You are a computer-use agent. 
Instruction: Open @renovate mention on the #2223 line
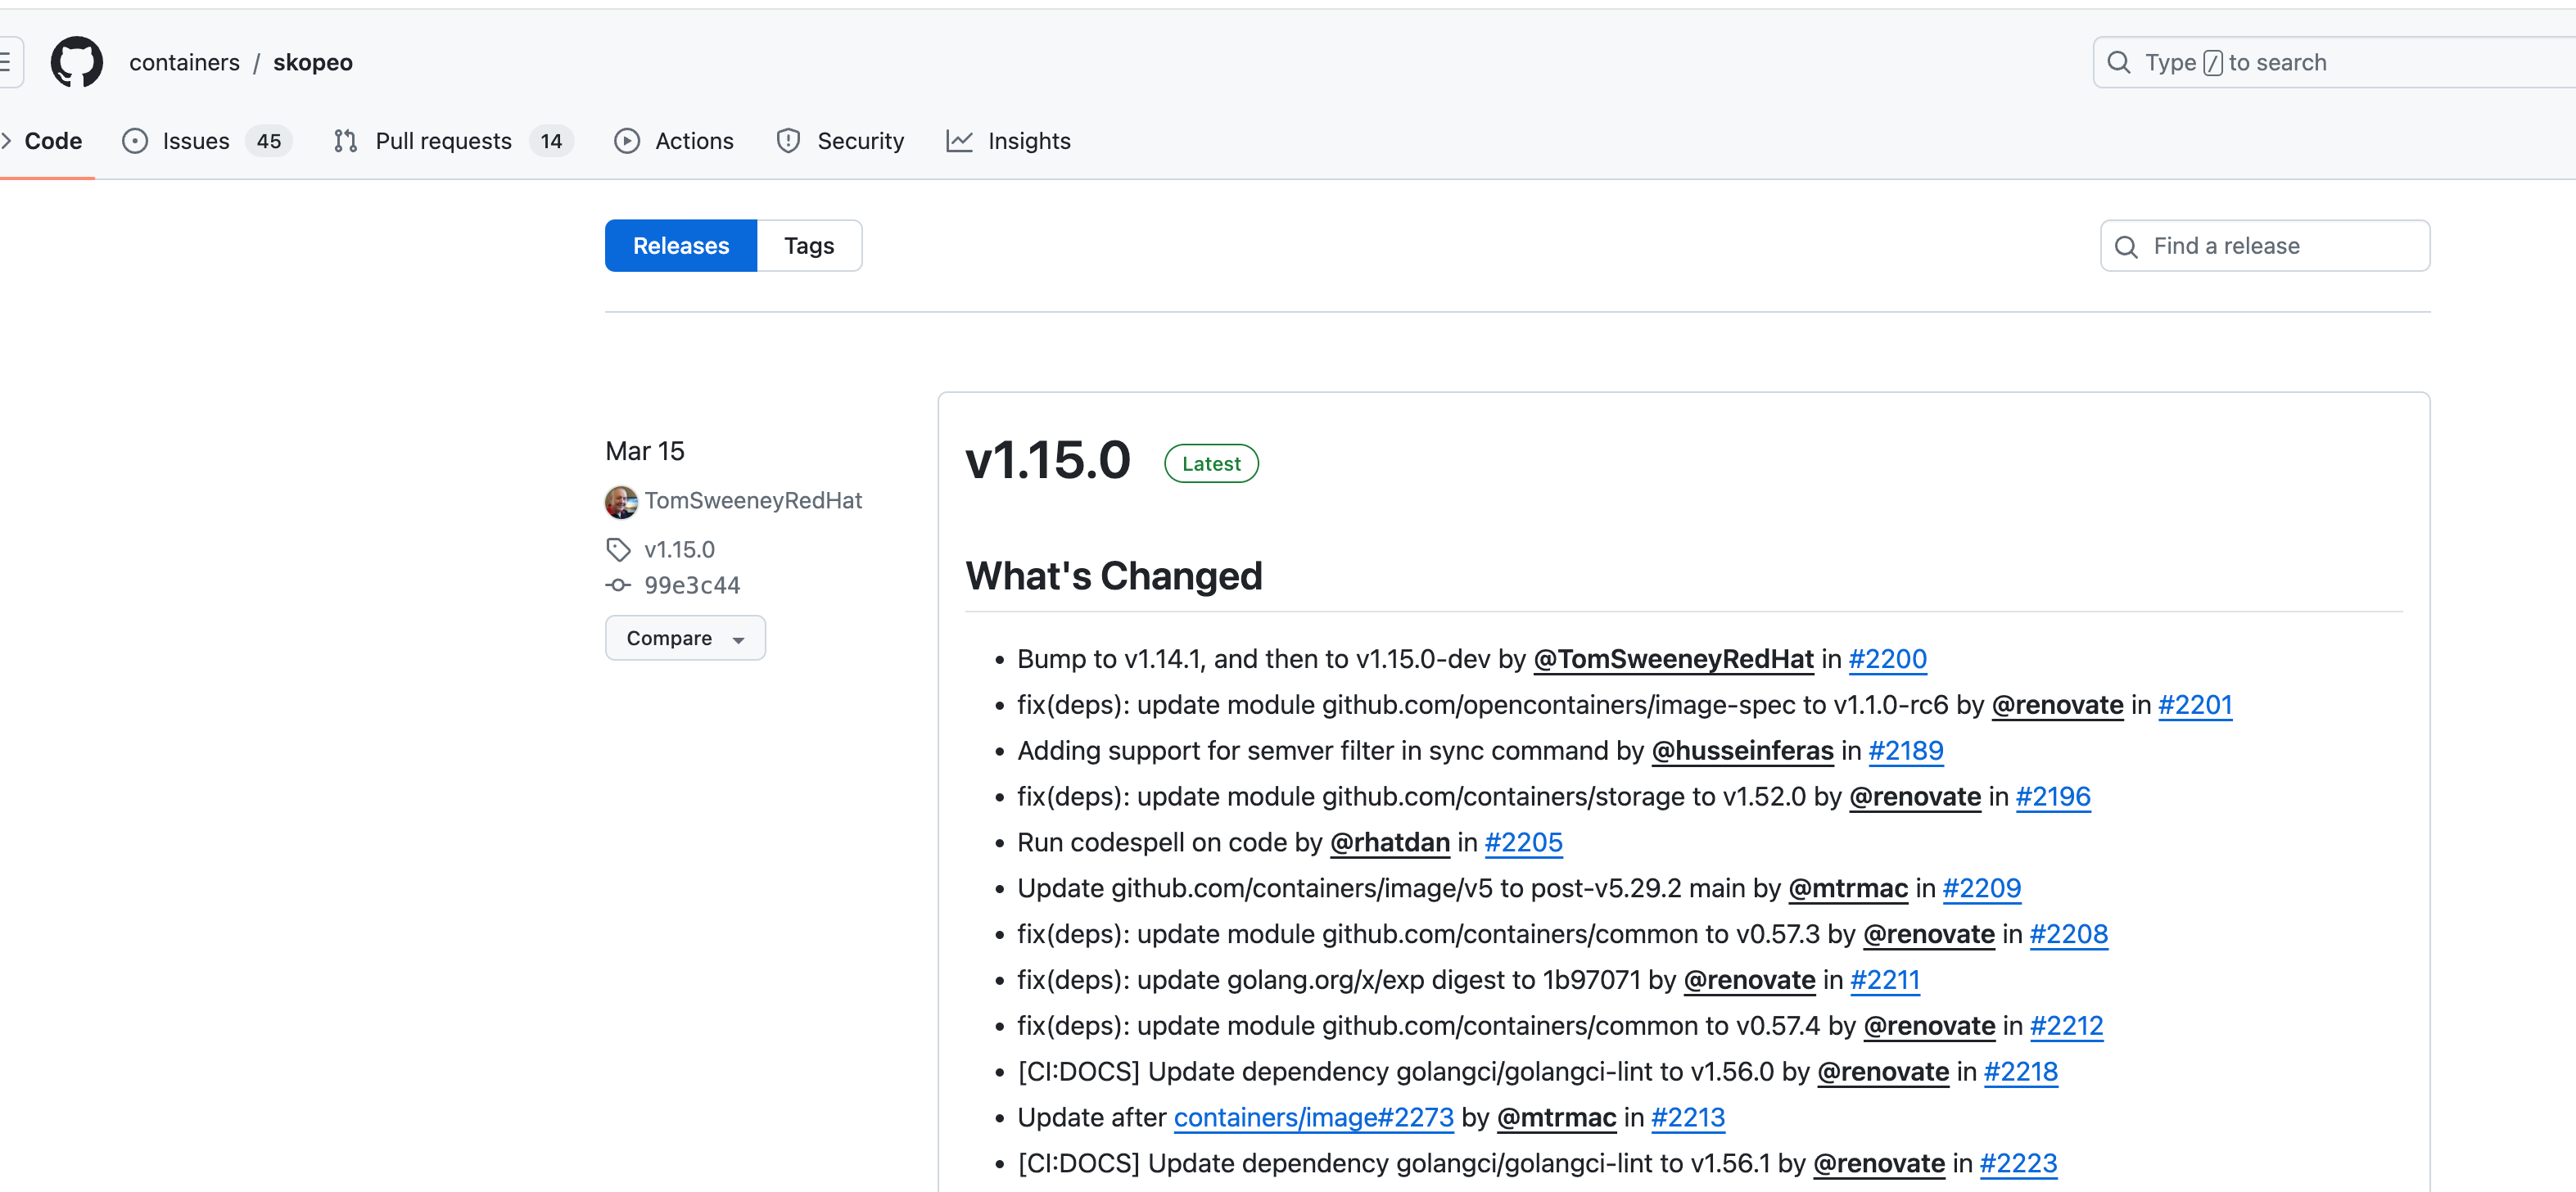1878,1164
